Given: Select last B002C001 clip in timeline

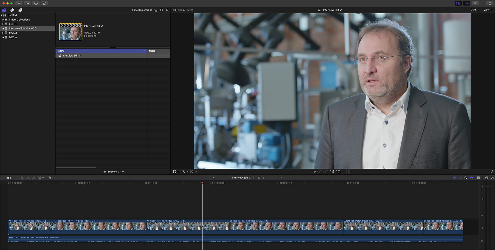Looking at the screenshot, I should click(x=443, y=227).
